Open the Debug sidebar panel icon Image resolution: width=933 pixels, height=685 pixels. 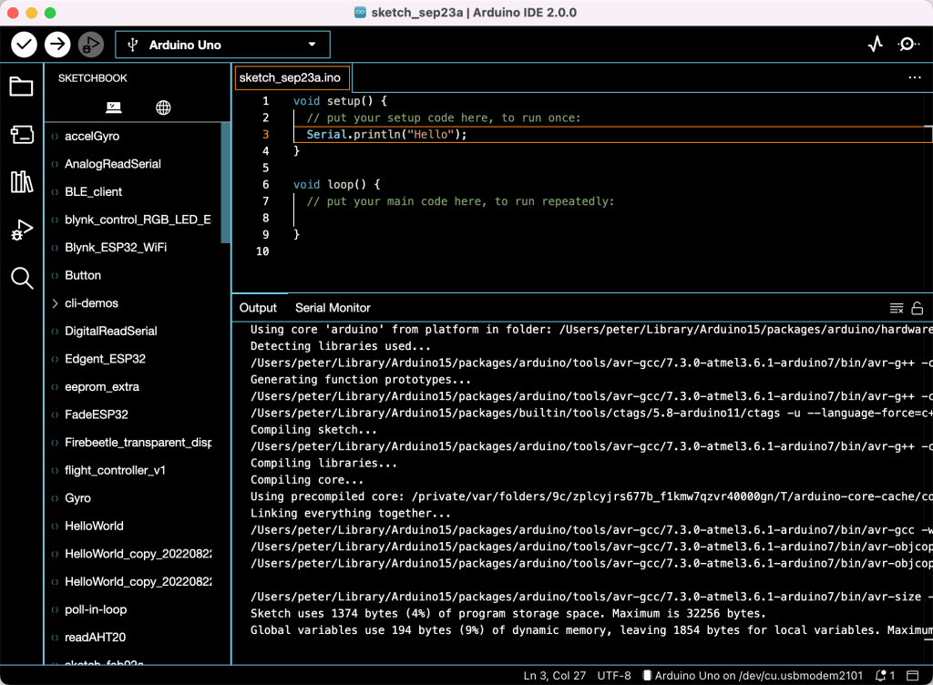(22, 230)
